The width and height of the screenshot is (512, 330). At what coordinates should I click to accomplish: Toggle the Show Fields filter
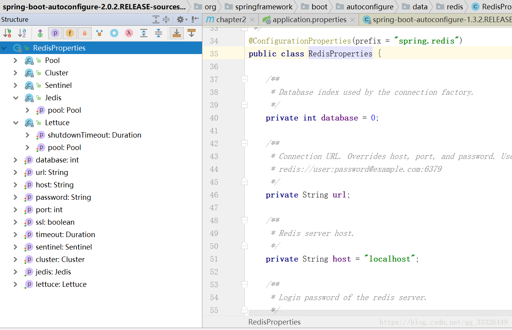70,33
